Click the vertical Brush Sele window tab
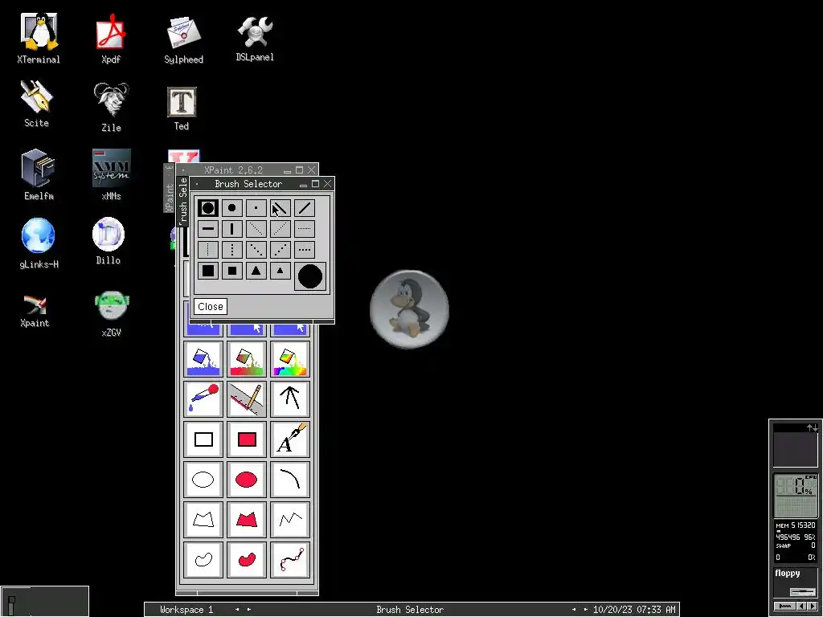This screenshot has height=617, width=823. tap(182, 202)
